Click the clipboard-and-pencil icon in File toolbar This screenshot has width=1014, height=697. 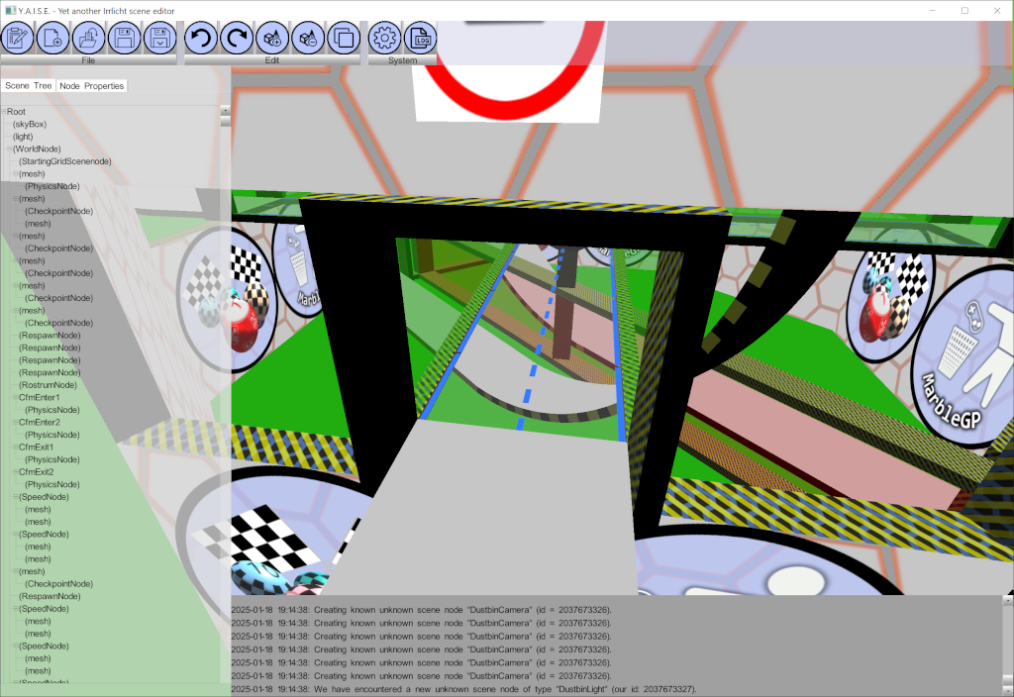tap(17, 39)
